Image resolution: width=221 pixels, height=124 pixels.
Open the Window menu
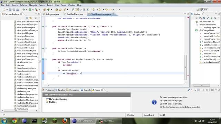pyautogui.click(x=71, y=5)
